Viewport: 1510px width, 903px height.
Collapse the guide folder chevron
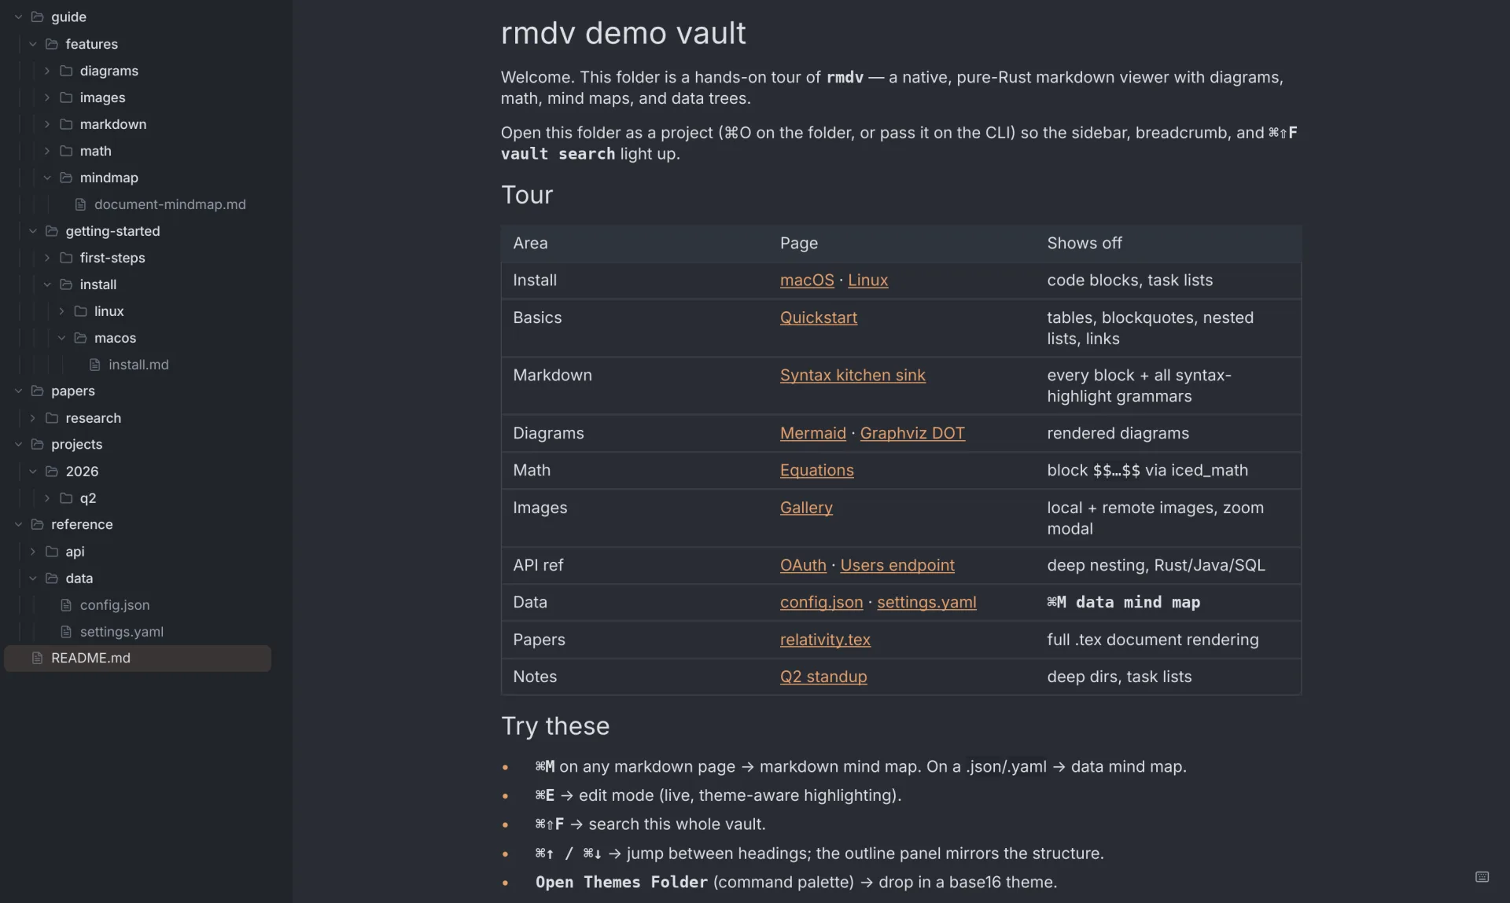coord(18,17)
